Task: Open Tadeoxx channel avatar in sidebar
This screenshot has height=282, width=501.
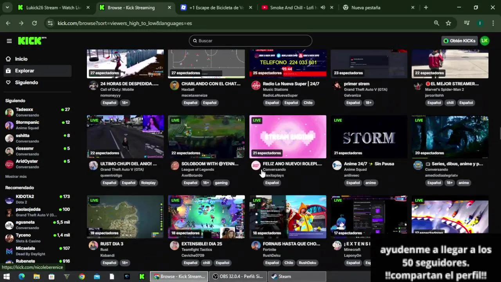Action: tap(9, 112)
